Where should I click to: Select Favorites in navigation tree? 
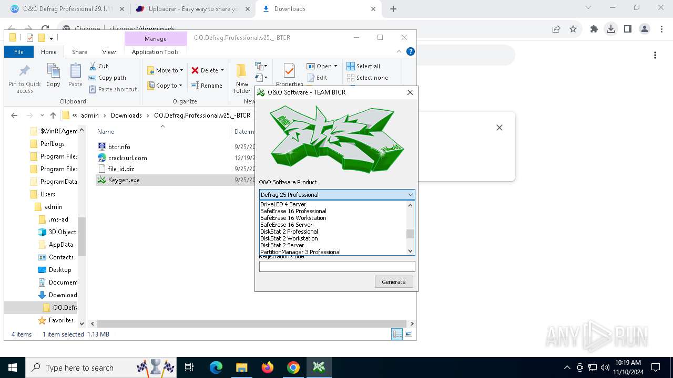pos(61,320)
